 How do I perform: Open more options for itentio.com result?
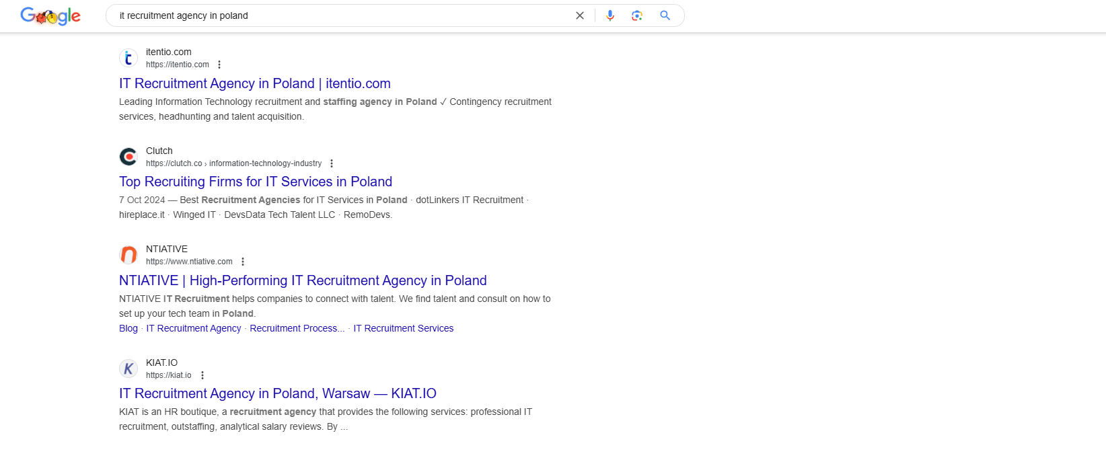tap(219, 65)
